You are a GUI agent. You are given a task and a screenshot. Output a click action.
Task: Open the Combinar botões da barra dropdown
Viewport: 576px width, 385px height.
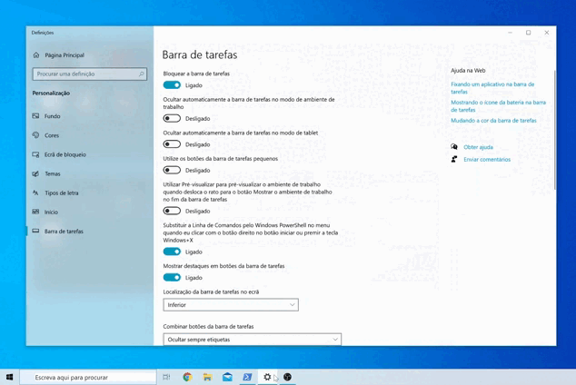pyautogui.click(x=252, y=340)
